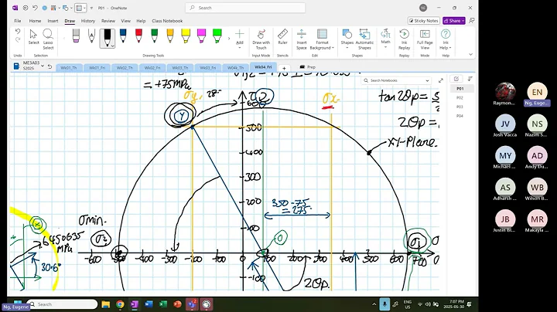Viewport: 557px width, 312px height.
Task: Switch to the Home ribbon tab
Action: pos(35,21)
